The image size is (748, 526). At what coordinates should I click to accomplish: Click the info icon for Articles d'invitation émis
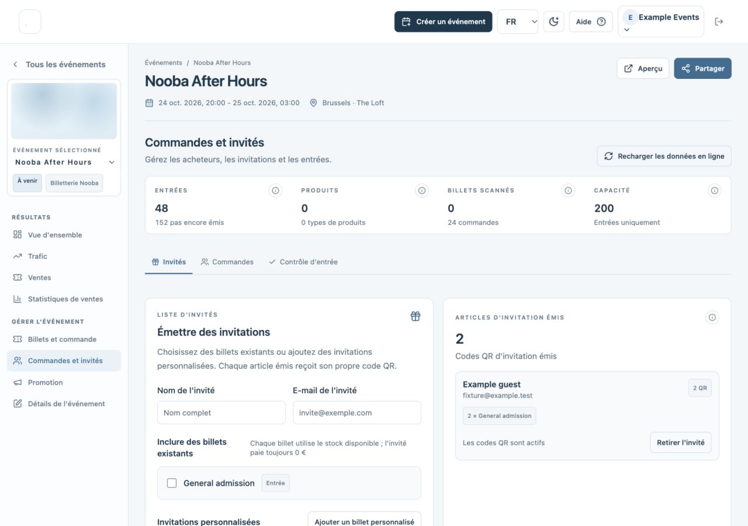coord(712,317)
